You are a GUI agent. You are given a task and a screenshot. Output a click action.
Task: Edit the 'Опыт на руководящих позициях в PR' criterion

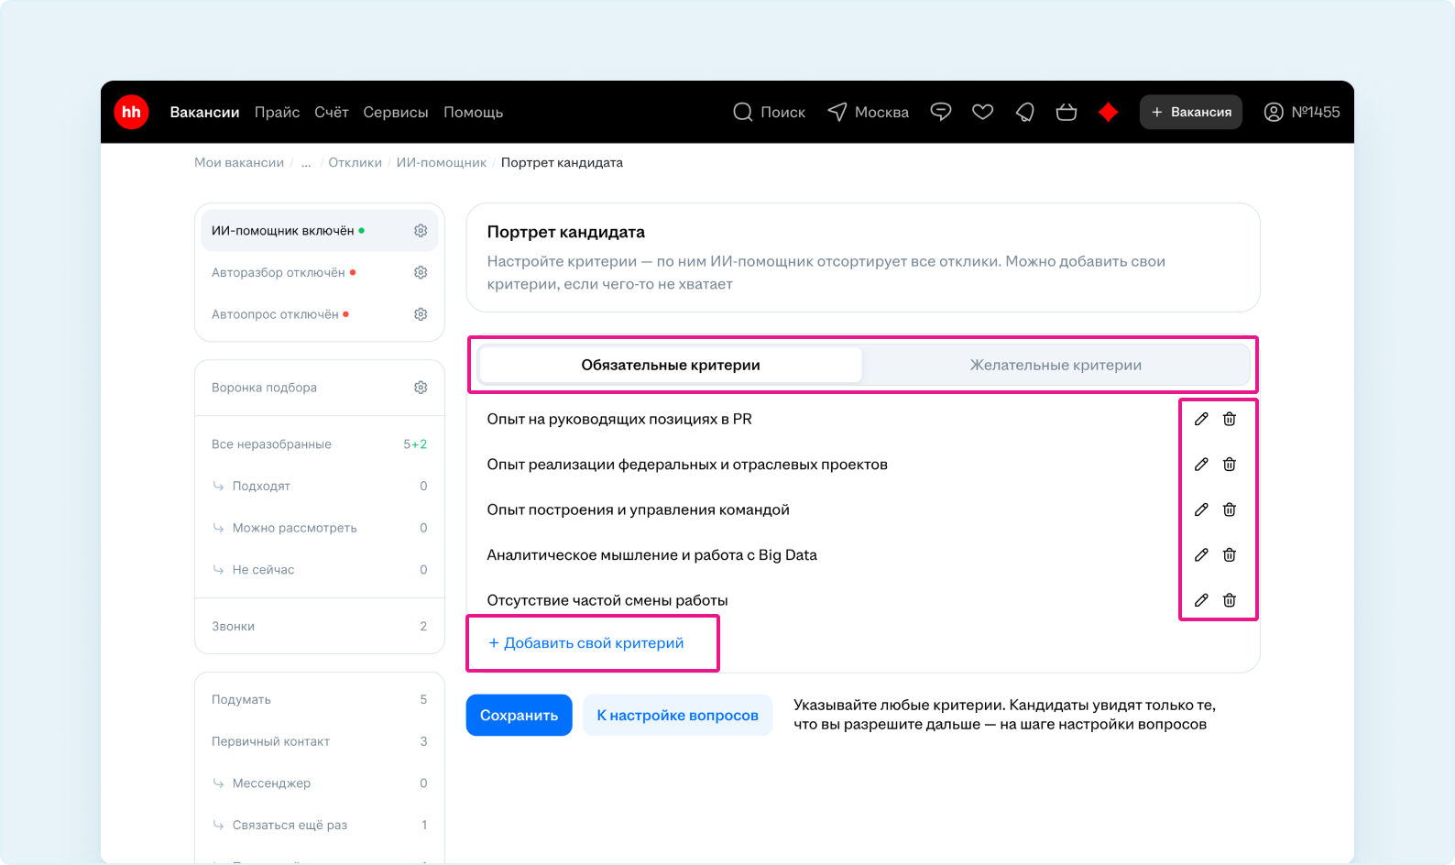(1201, 419)
